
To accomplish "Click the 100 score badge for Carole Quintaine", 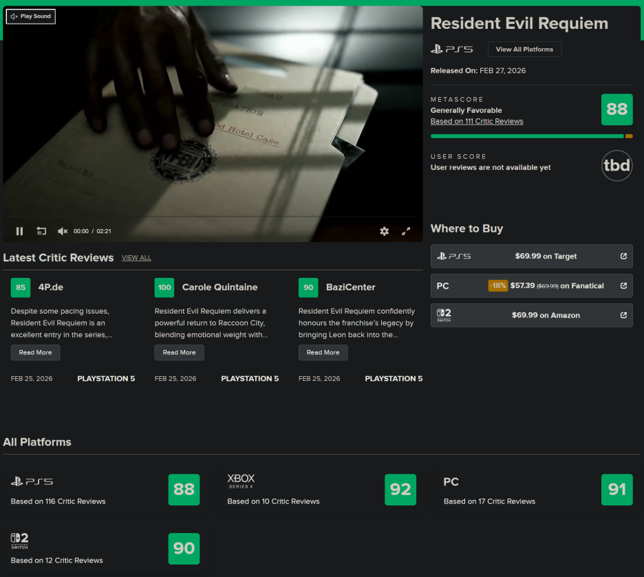I will click(164, 287).
